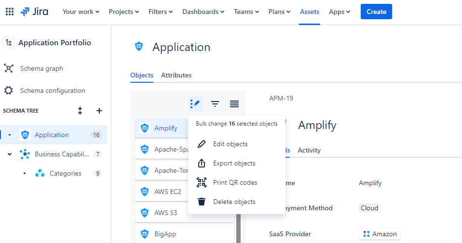This screenshot has width=462, height=243.
Task: Click the object list scrollbar
Action: point(238,229)
